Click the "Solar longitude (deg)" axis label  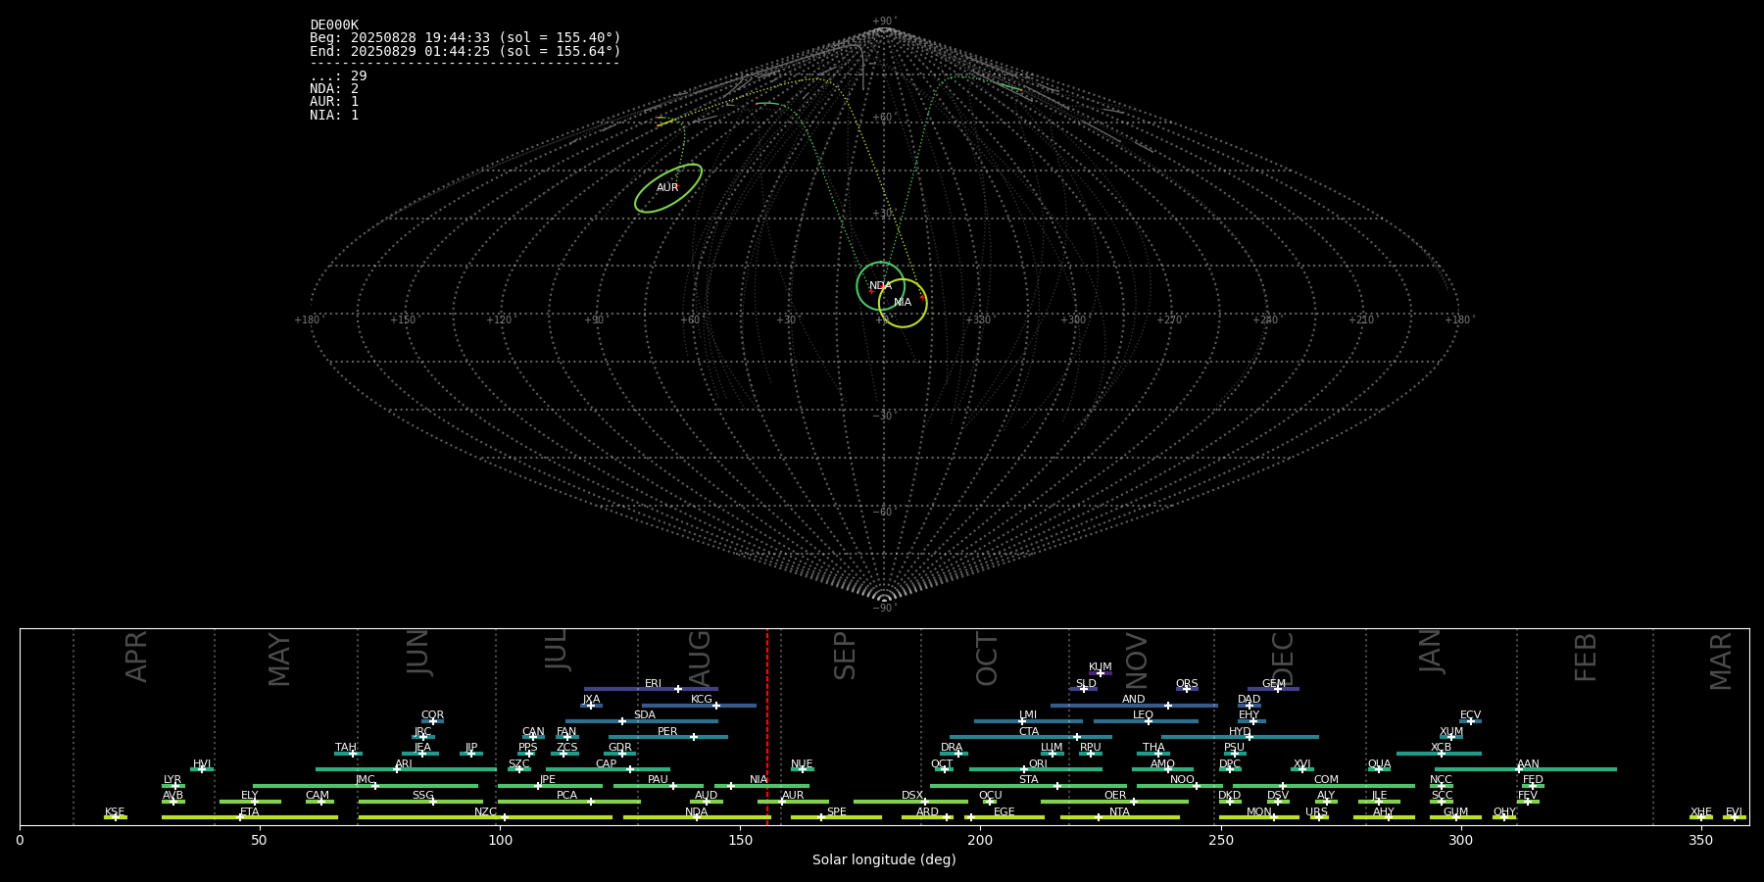pyautogui.click(x=884, y=860)
